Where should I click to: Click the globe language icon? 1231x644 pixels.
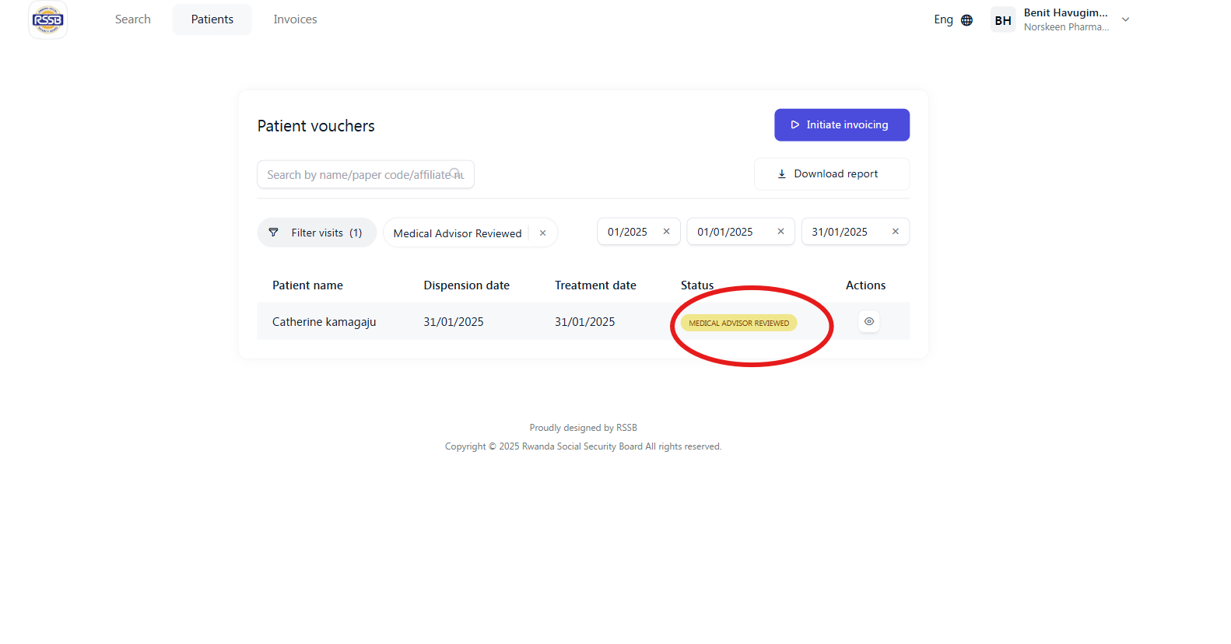966,20
